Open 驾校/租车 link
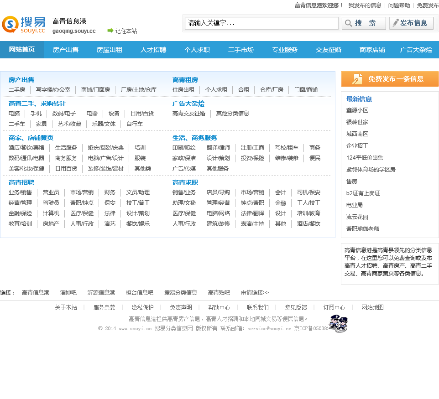 [x=287, y=148]
